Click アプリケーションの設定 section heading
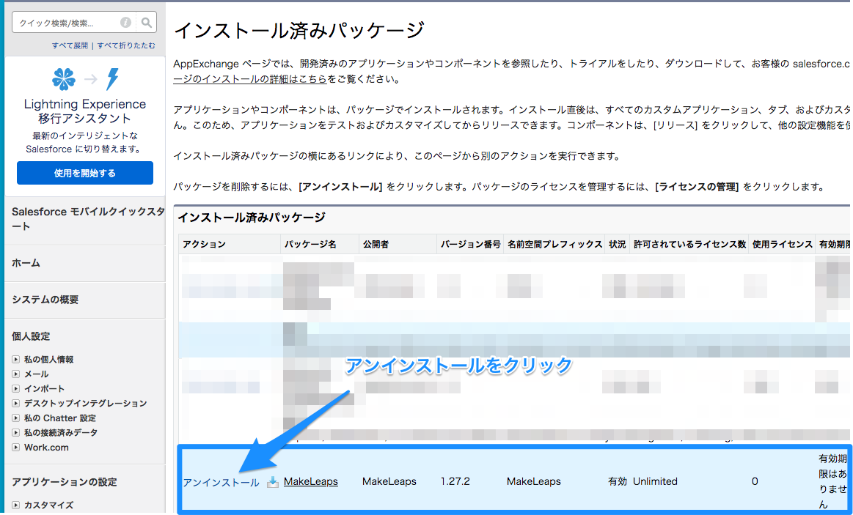The width and height of the screenshot is (853, 515). (65, 482)
